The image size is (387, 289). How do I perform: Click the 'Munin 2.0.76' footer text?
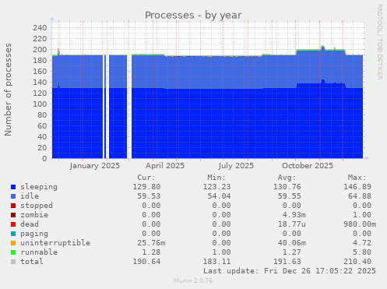(193, 280)
